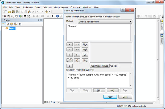Screen dimensions: 165x109
Task: Insert the not-equal operator
Action: coord(77,45)
